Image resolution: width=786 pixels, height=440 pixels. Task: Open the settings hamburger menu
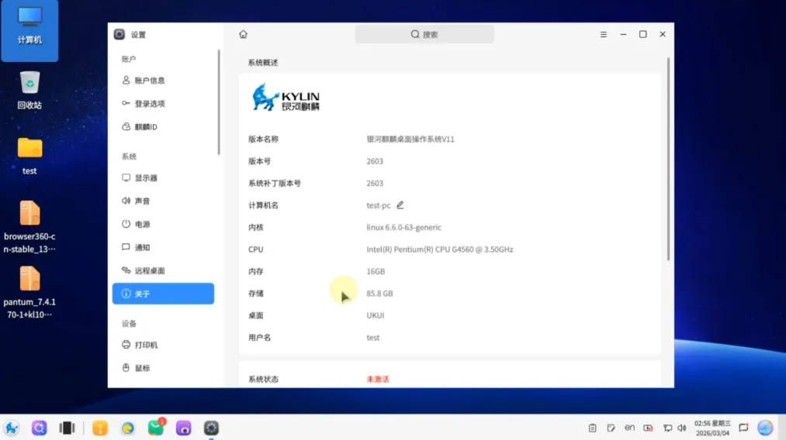pyautogui.click(x=604, y=34)
